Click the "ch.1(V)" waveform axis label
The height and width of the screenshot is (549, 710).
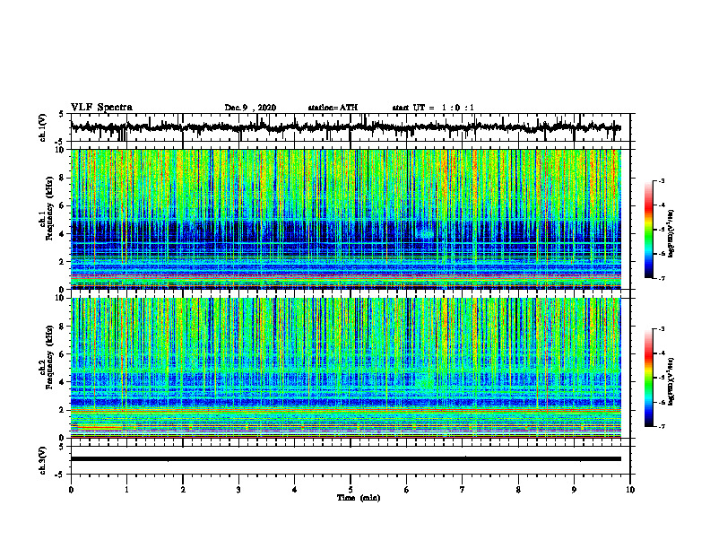(x=43, y=127)
